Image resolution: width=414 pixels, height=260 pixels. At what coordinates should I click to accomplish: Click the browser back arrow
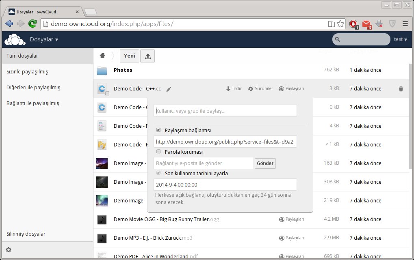[9, 24]
